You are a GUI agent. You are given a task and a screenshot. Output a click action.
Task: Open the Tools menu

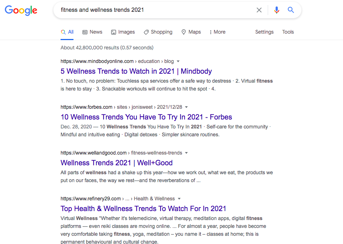pos(288,32)
